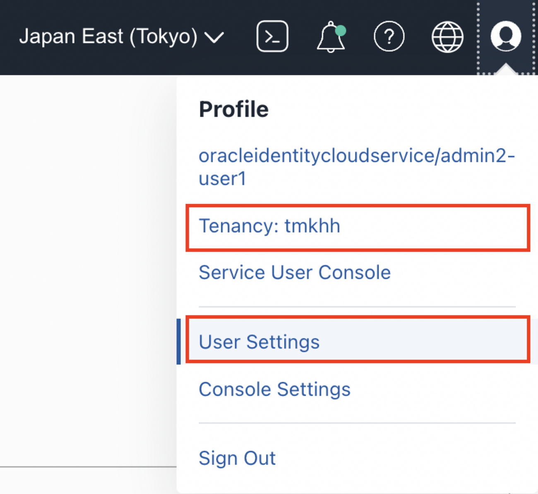Screen dimensions: 538x494
Task: Expand the region chevron arrow
Action: coord(214,38)
